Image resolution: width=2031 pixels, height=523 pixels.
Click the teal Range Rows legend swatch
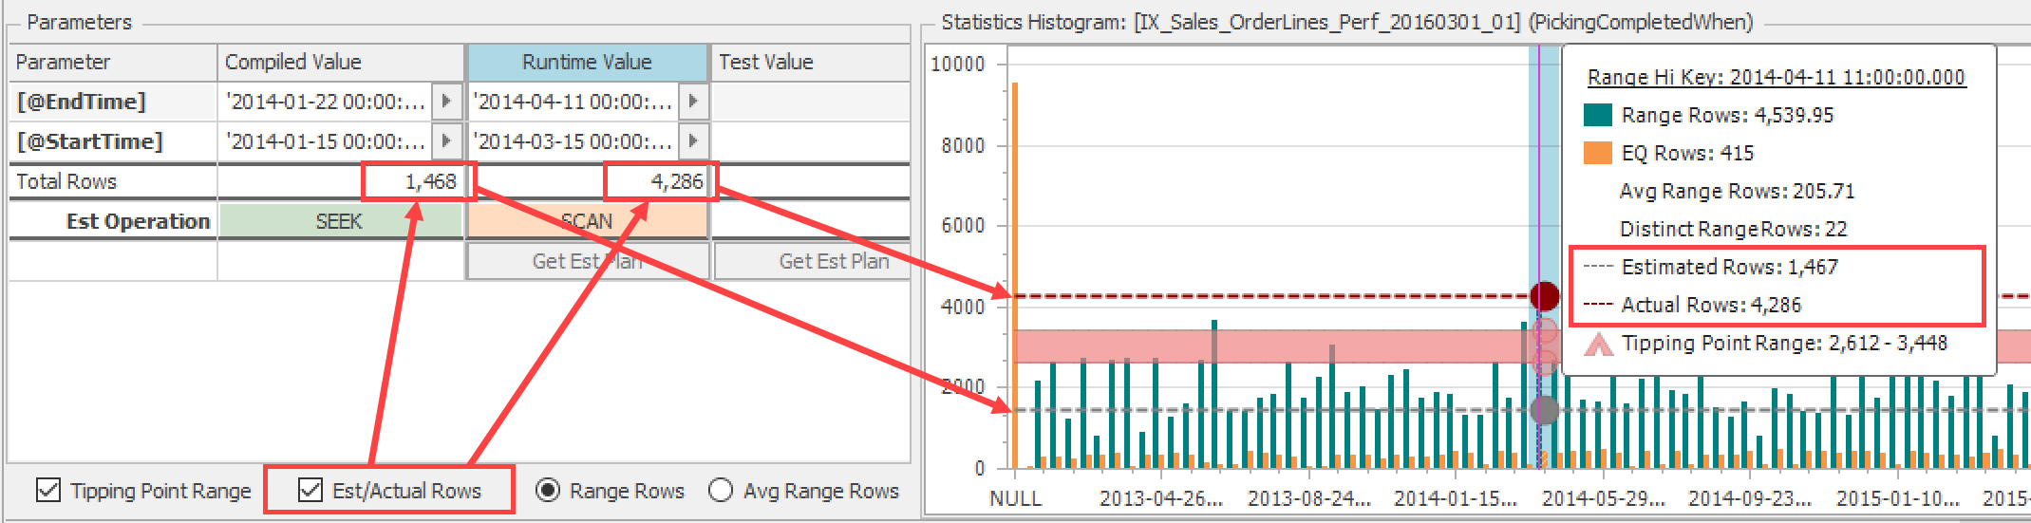tap(1598, 115)
